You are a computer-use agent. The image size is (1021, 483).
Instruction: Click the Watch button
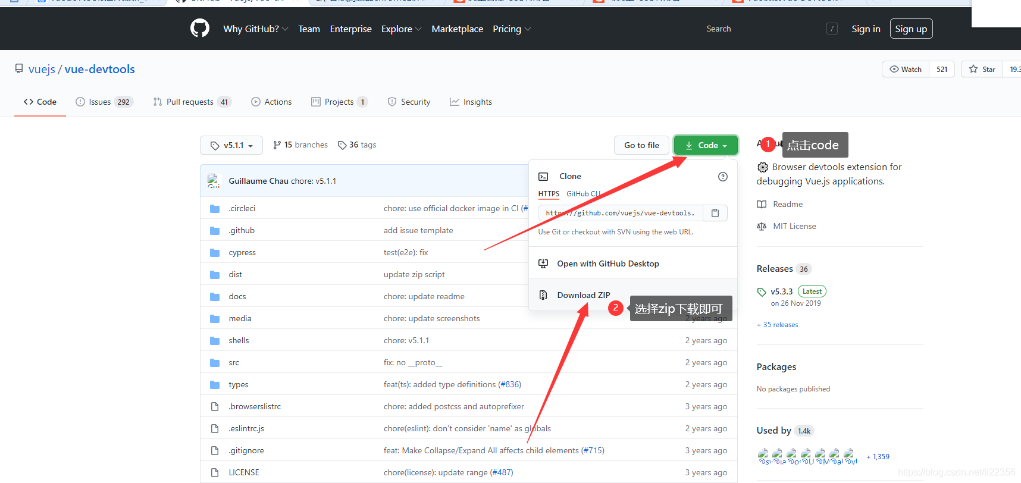pyautogui.click(x=906, y=69)
